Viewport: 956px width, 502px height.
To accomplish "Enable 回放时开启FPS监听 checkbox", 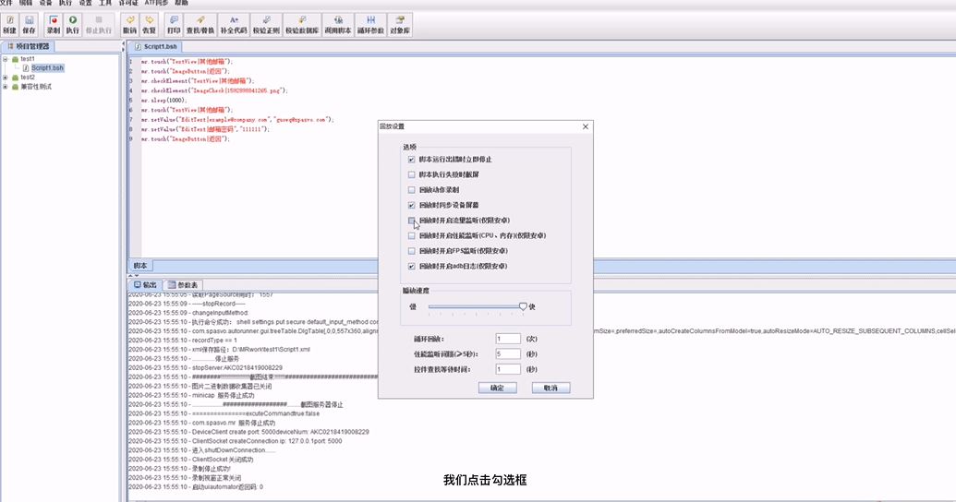I will pyautogui.click(x=412, y=251).
